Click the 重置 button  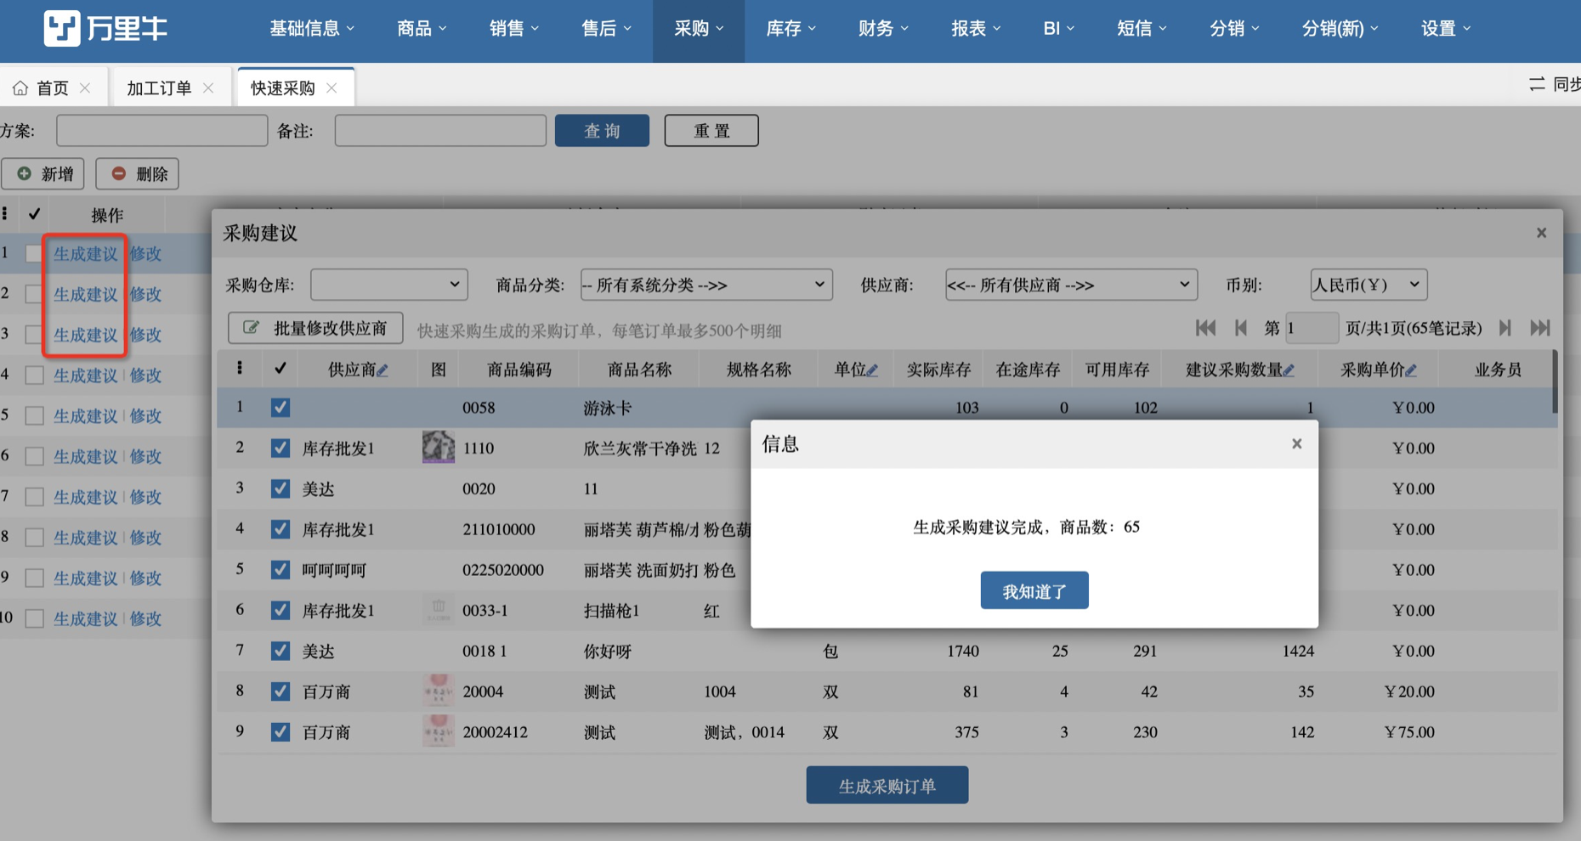coord(711,131)
